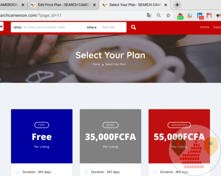Click the red search magnifier icon
The height and width of the screenshot is (176, 221).
point(133,27)
